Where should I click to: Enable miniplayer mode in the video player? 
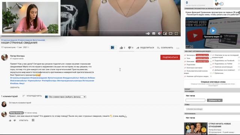point(165,33)
